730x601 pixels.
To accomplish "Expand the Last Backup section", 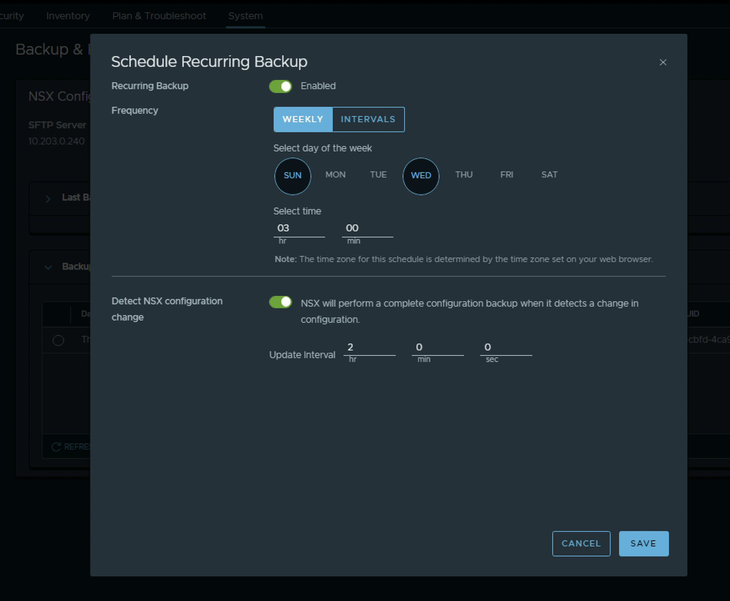I will 48,198.
